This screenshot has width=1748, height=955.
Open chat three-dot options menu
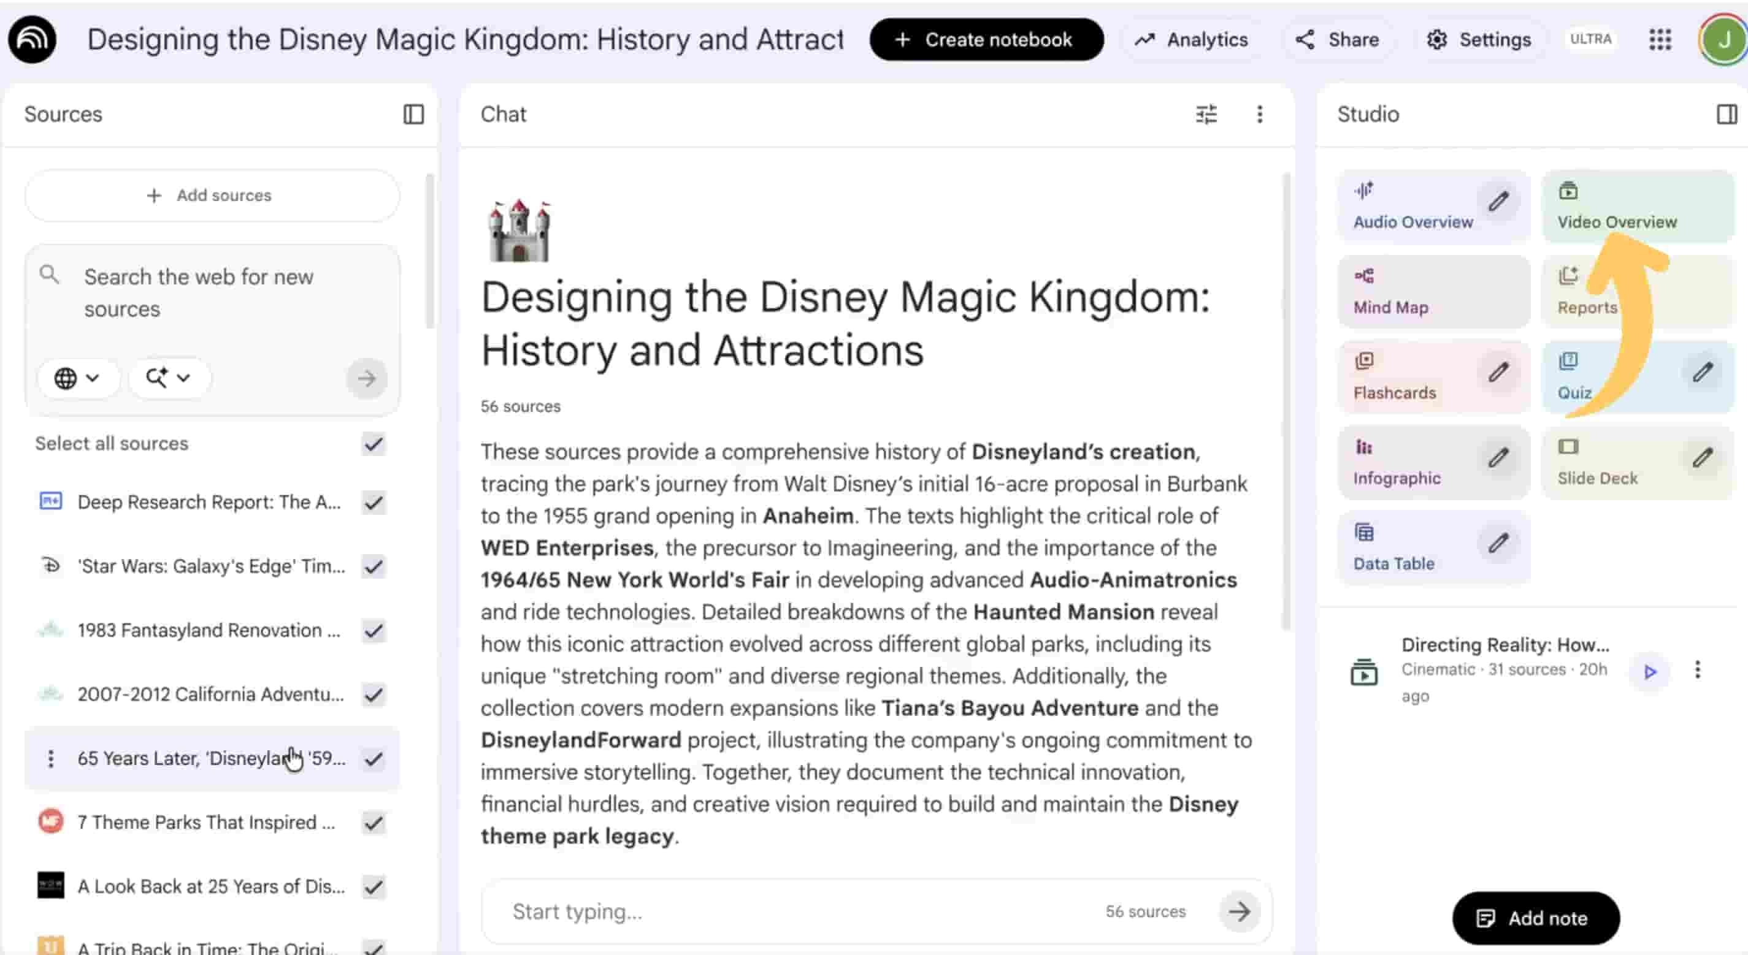click(x=1259, y=114)
